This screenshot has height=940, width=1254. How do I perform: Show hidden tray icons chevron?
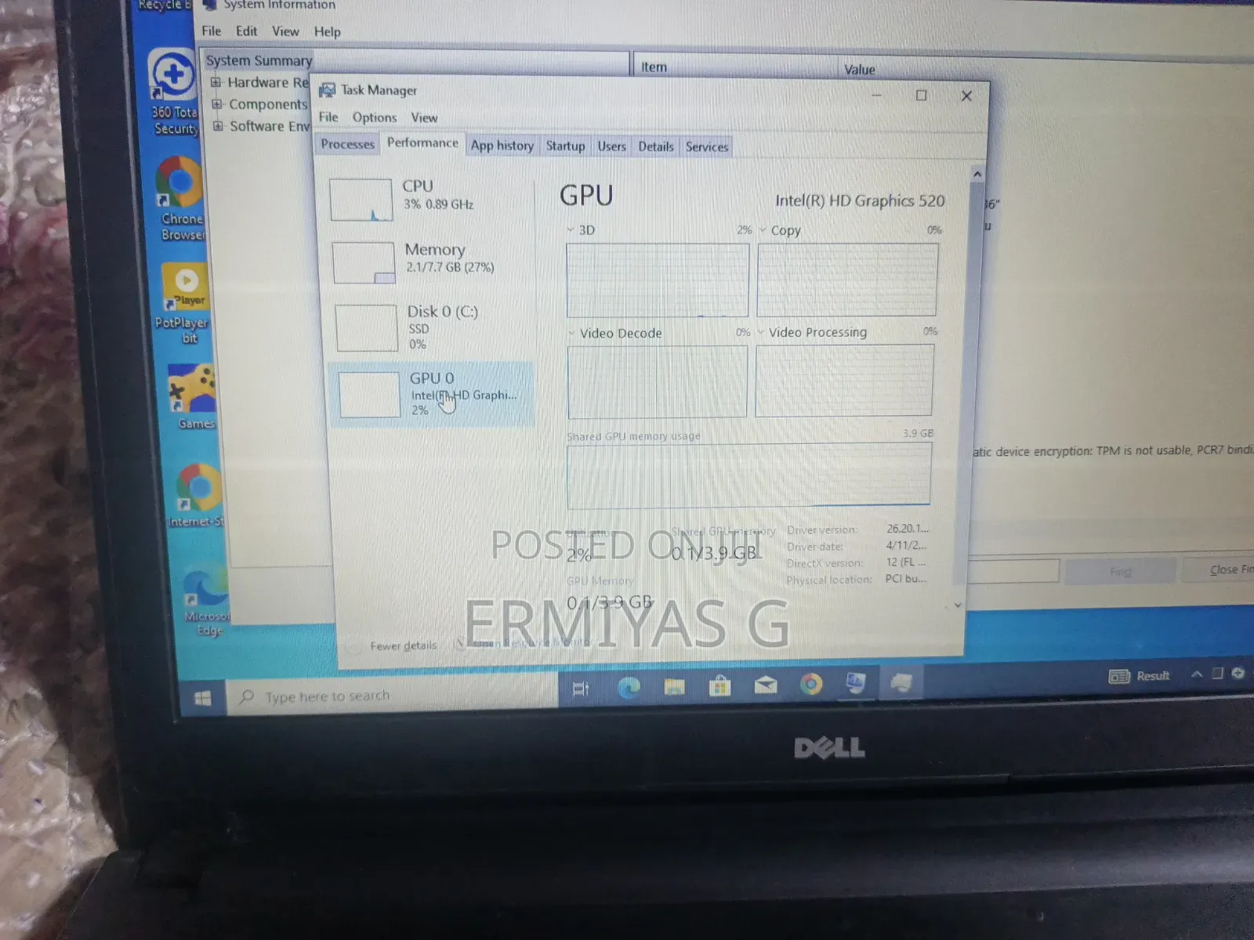click(x=1197, y=674)
